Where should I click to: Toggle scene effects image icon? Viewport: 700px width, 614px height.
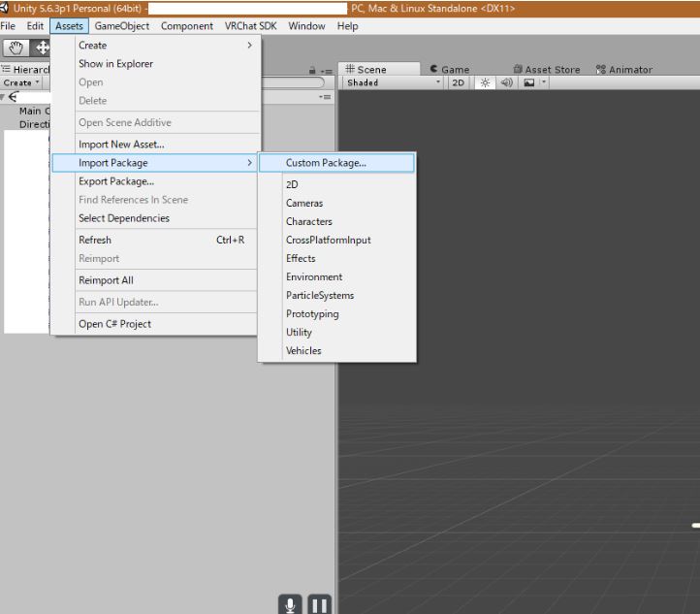[529, 82]
